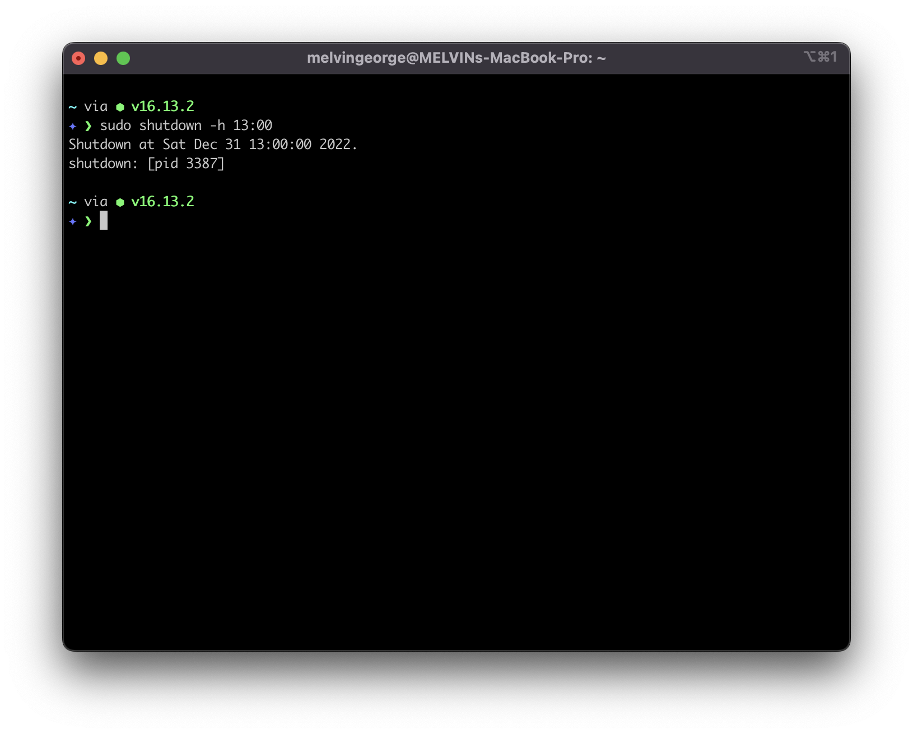Click the 'Shutdown at Sat Dec 31' message
This screenshot has width=913, height=734.
213,144
